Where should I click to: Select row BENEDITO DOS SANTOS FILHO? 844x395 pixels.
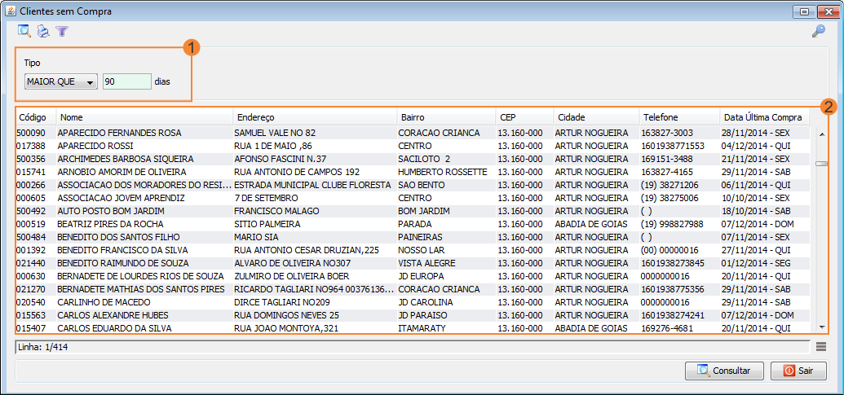(413, 237)
